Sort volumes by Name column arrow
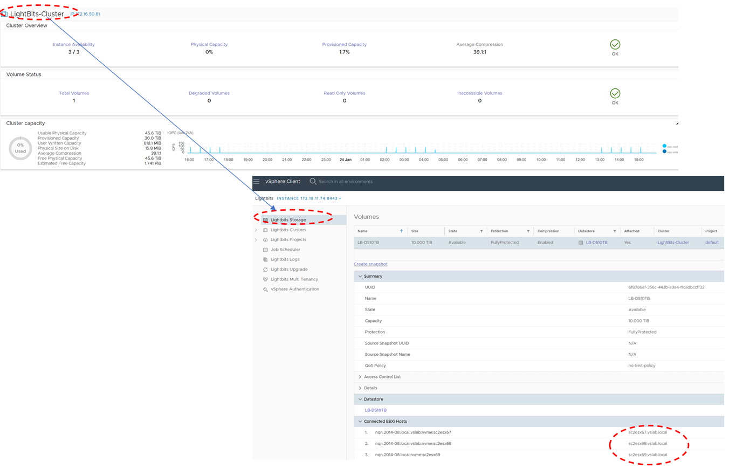 point(401,231)
